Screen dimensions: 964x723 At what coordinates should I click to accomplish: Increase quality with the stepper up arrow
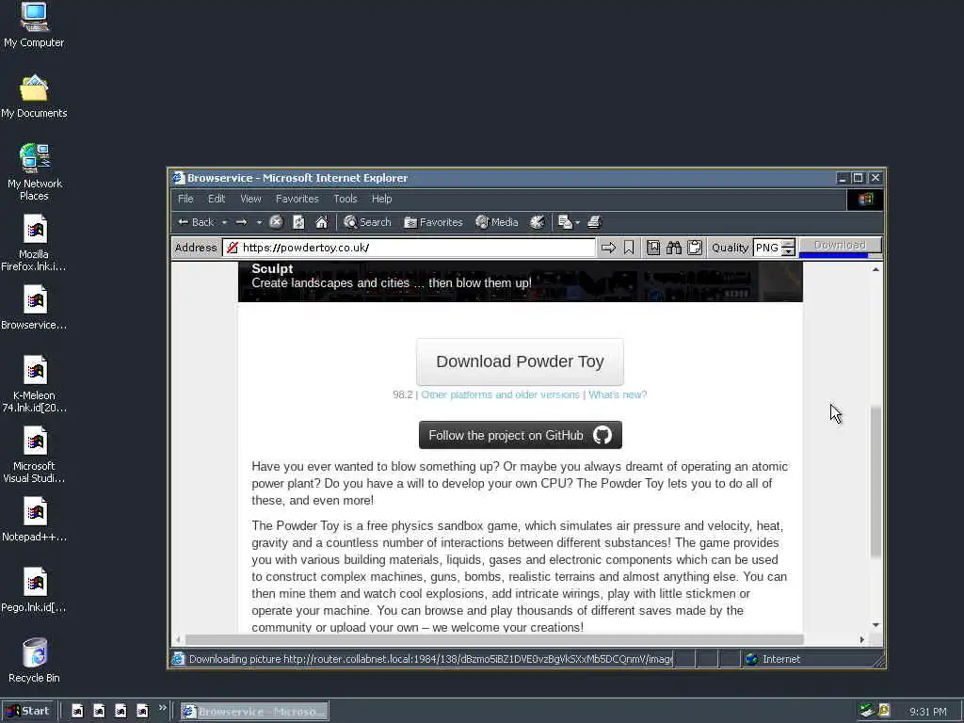tap(788, 243)
